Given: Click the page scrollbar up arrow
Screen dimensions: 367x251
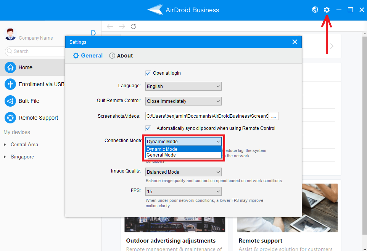Looking at the screenshot, I should 365,34.
